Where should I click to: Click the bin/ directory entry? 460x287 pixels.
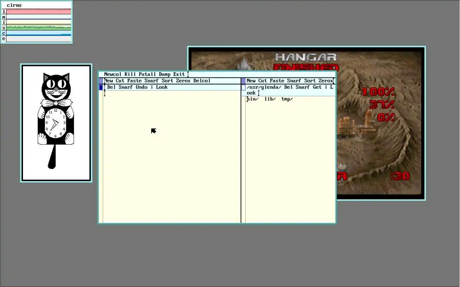[252, 99]
